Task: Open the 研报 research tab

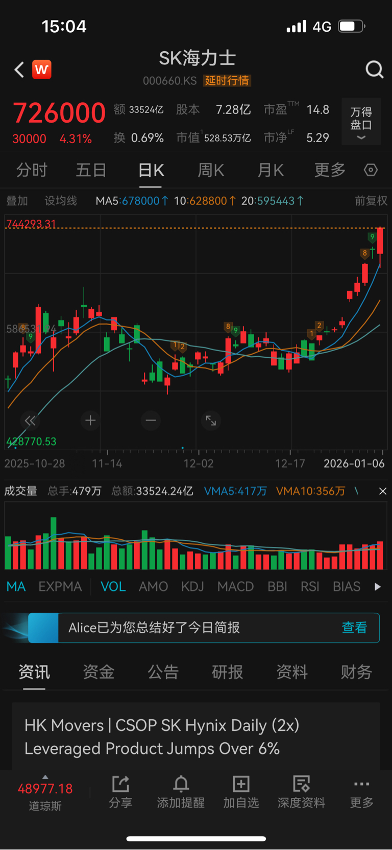Action: point(227,672)
